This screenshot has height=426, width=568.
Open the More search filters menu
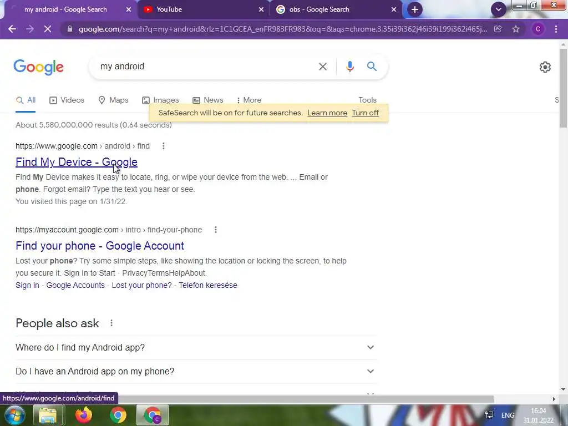coord(249,100)
